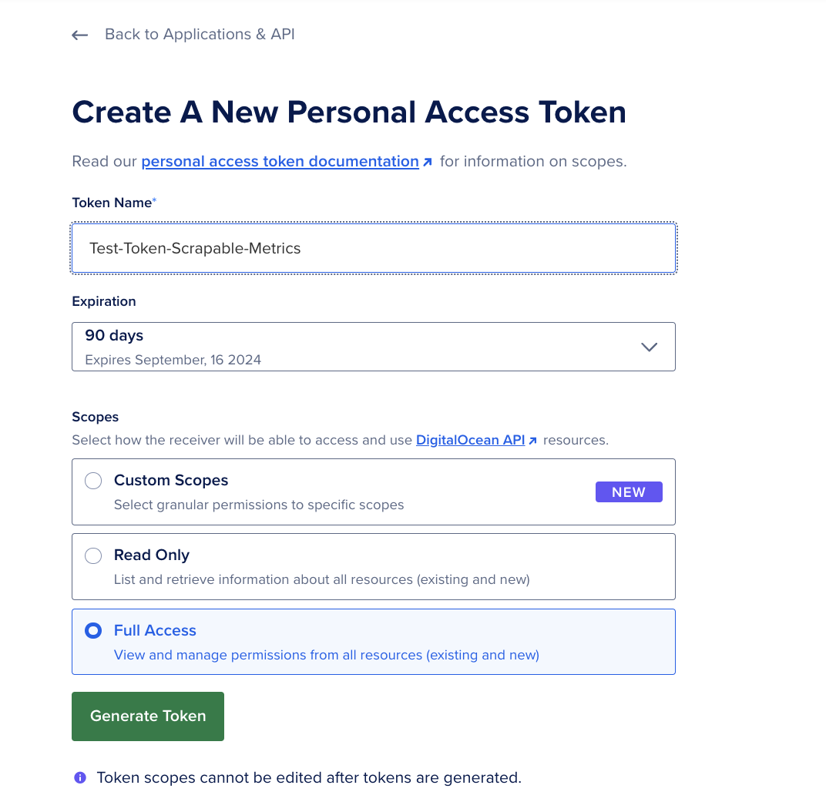Go back to Applications & API
This screenshot has width=826, height=812.
point(200,35)
